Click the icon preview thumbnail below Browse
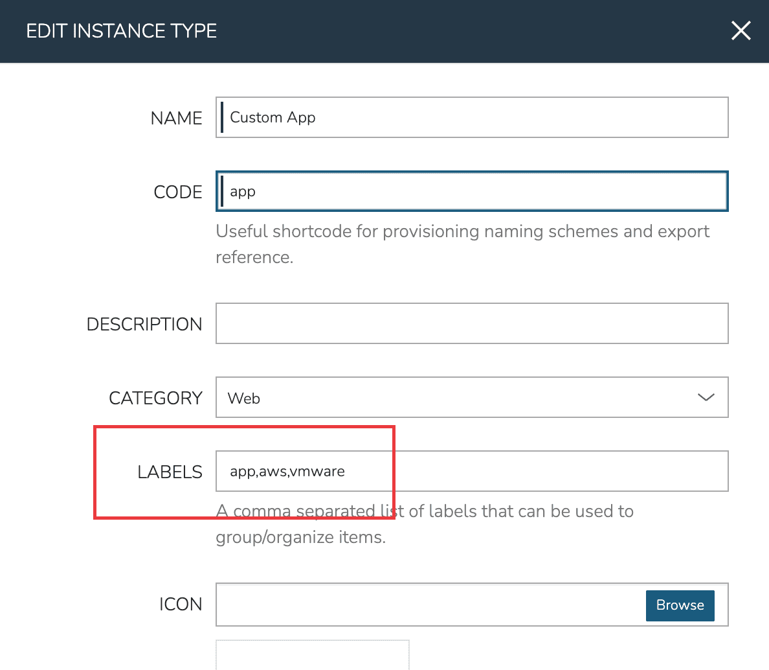The image size is (769, 670). [x=313, y=658]
